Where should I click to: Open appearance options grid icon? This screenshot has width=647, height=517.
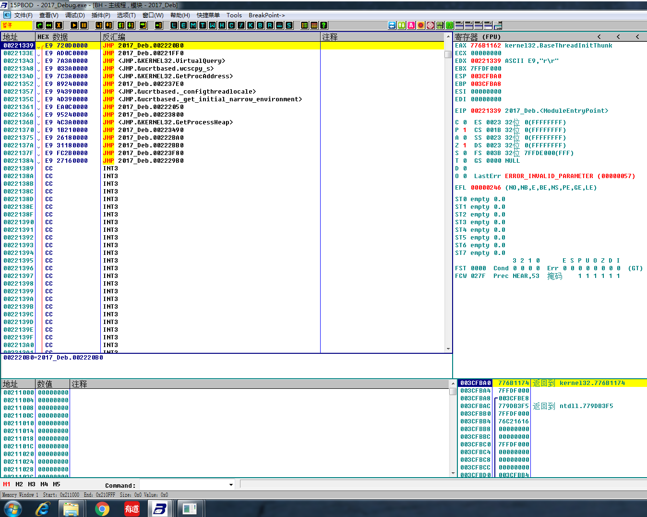pyautogui.click(x=314, y=25)
